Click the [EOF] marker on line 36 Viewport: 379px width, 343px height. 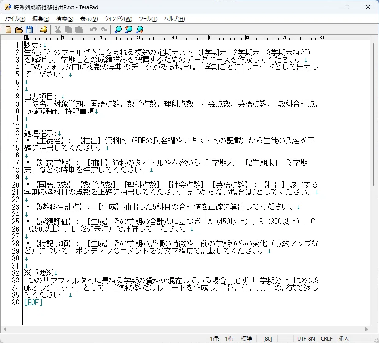[34, 303]
